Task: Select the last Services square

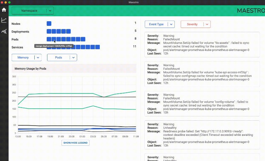Action: pyautogui.click(x=97, y=47)
